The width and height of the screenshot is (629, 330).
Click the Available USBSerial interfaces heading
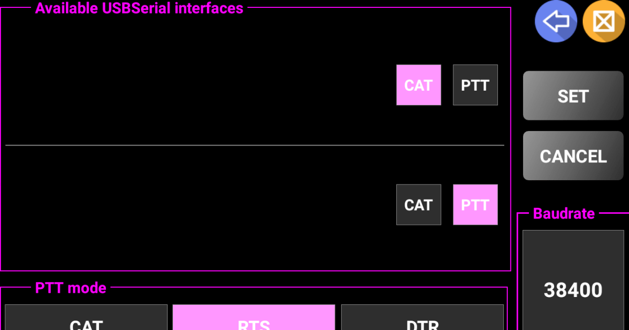(x=139, y=8)
